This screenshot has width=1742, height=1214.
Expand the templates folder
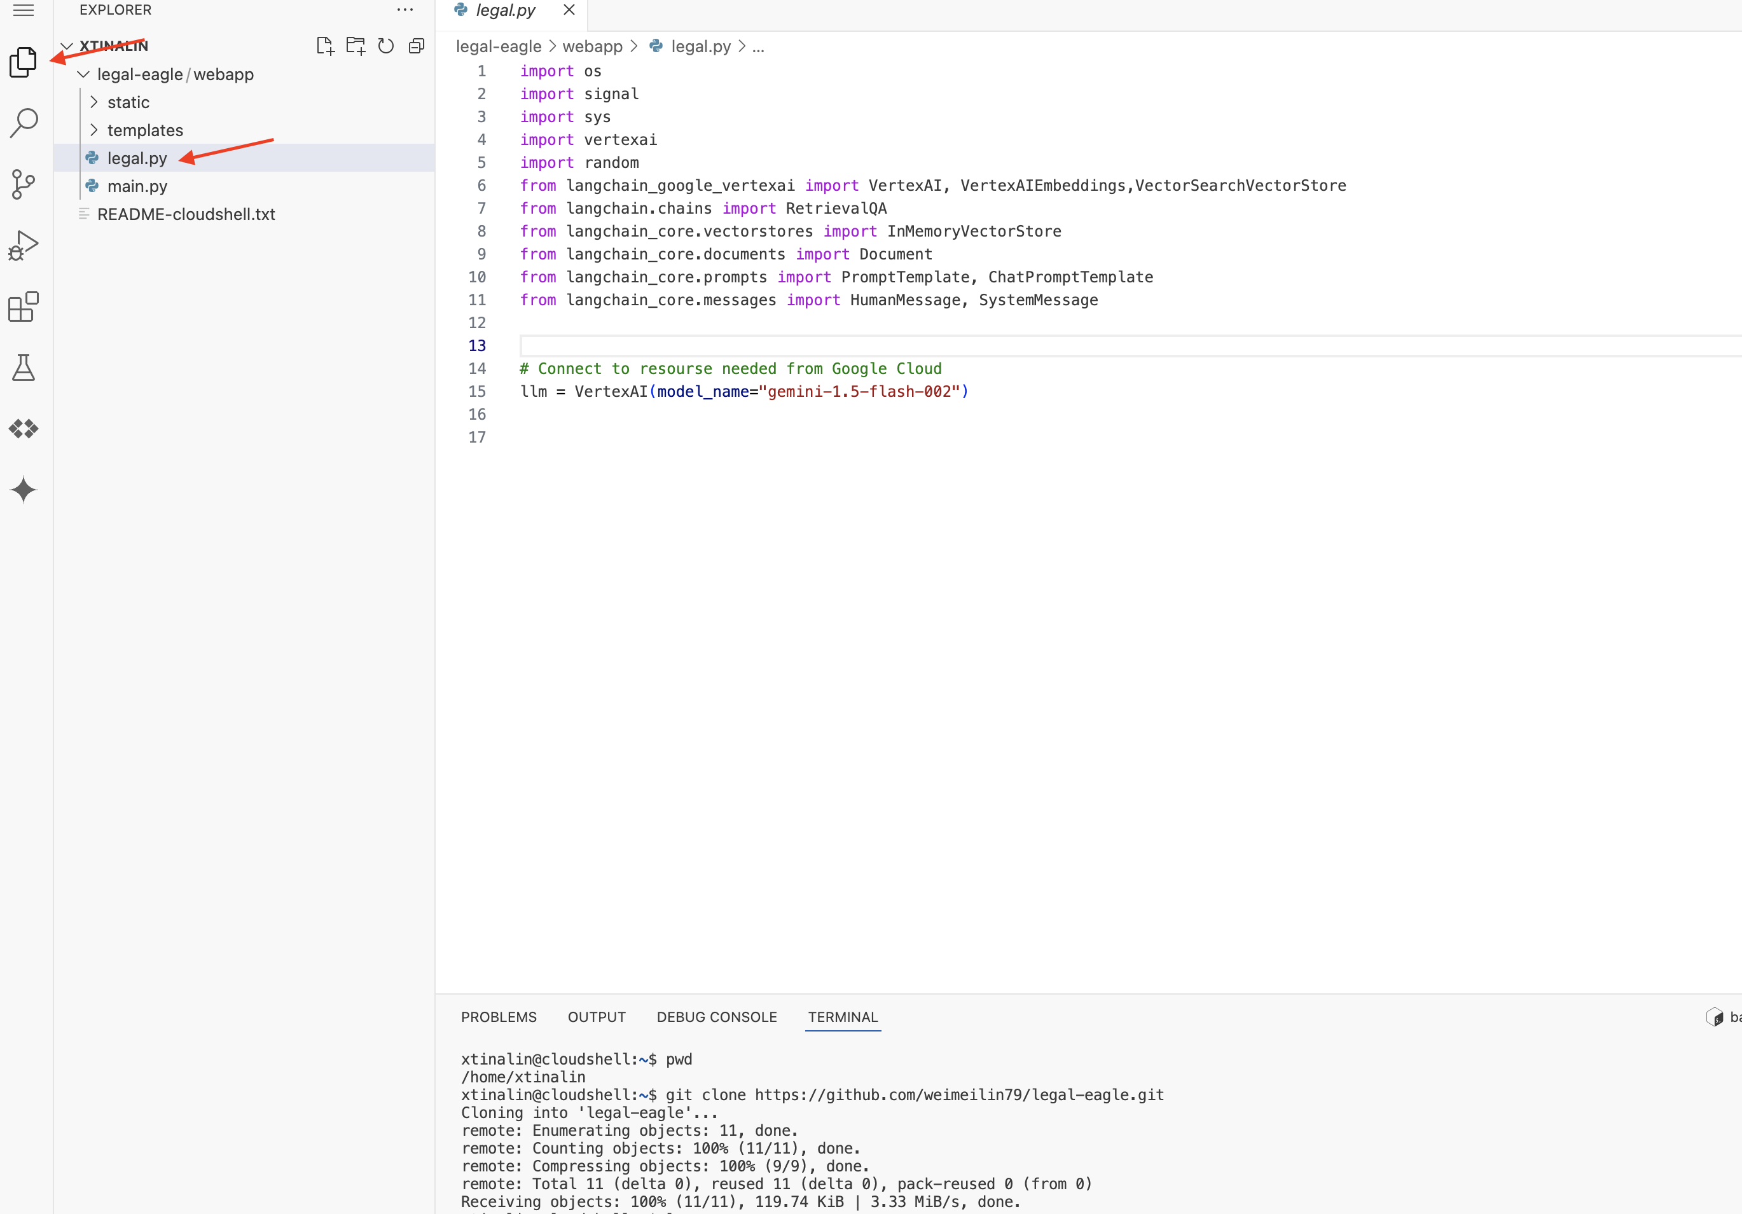click(144, 130)
